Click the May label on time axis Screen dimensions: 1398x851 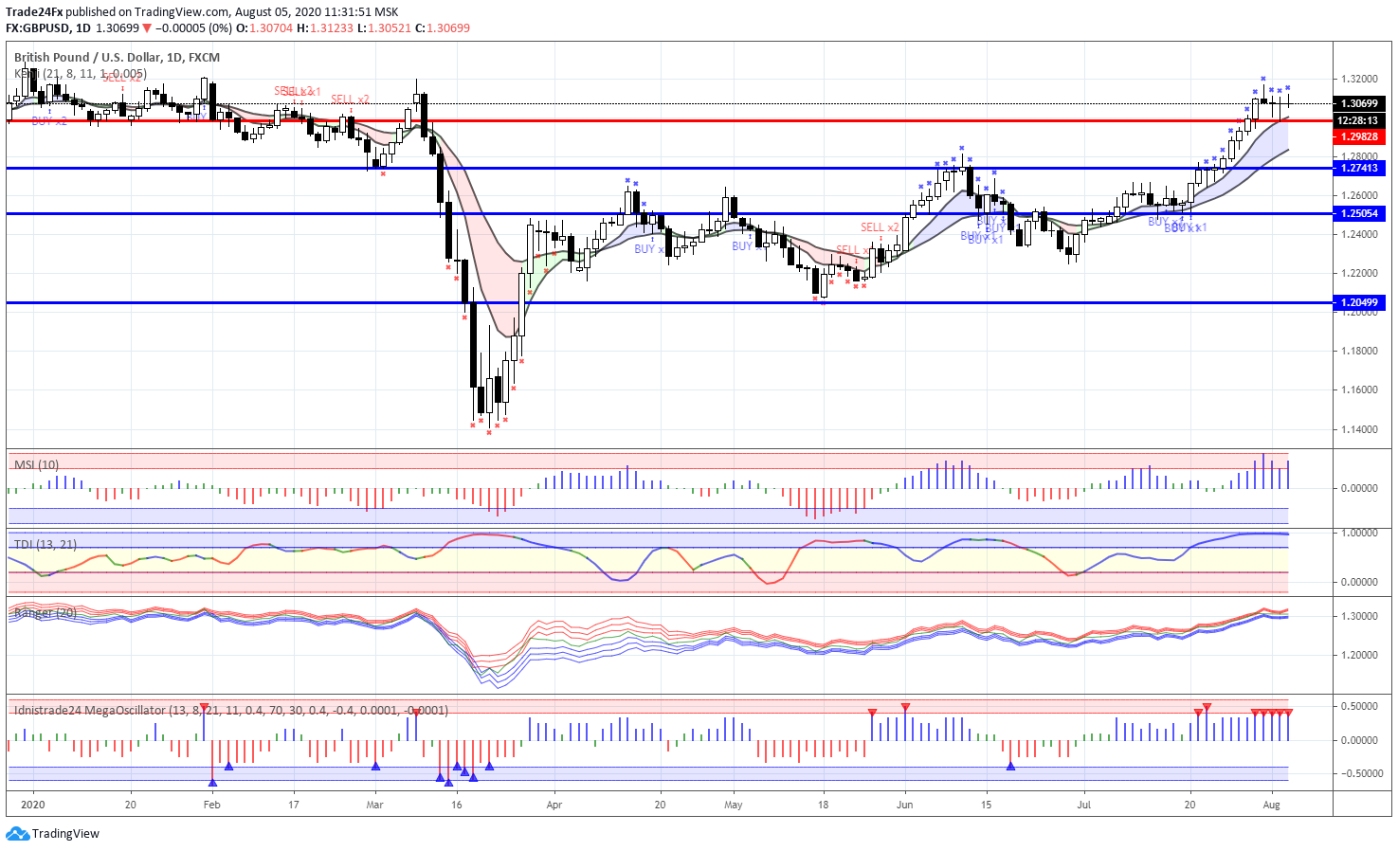pos(734,806)
